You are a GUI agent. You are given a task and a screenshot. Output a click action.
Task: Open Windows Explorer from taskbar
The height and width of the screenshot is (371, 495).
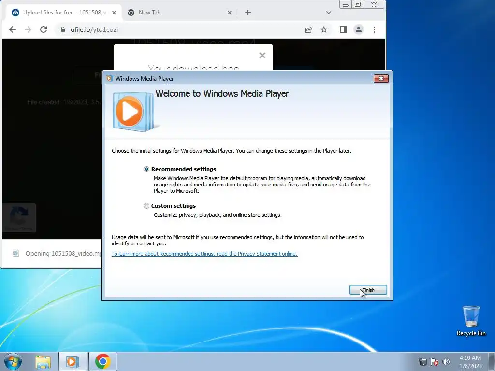(x=43, y=361)
